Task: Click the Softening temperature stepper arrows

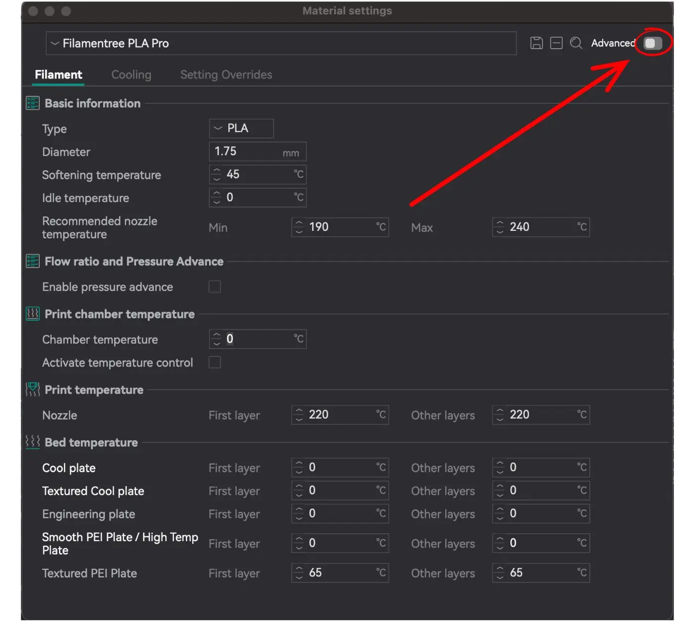Action: pyautogui.click(x=216, y=174)
